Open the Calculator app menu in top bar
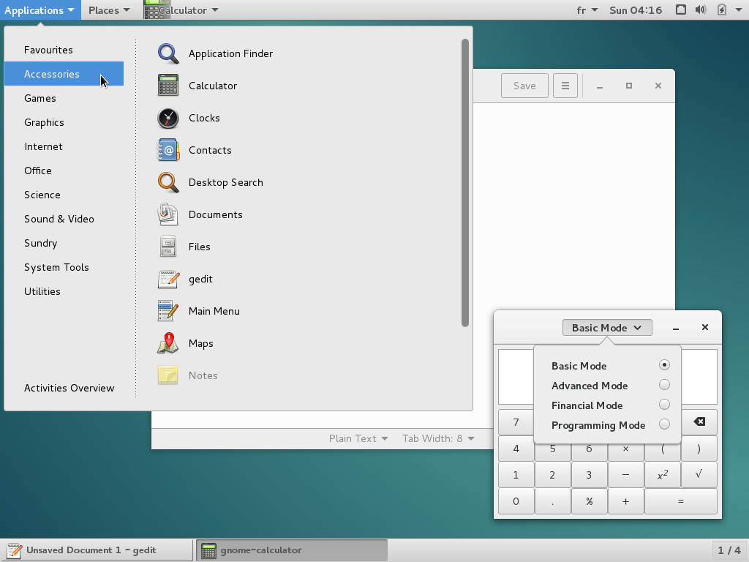Viewport: 749px width, 562px height. (181, 10)
